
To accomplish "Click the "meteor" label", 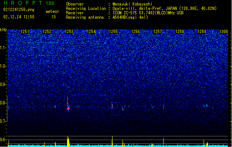I will (52, 11).
